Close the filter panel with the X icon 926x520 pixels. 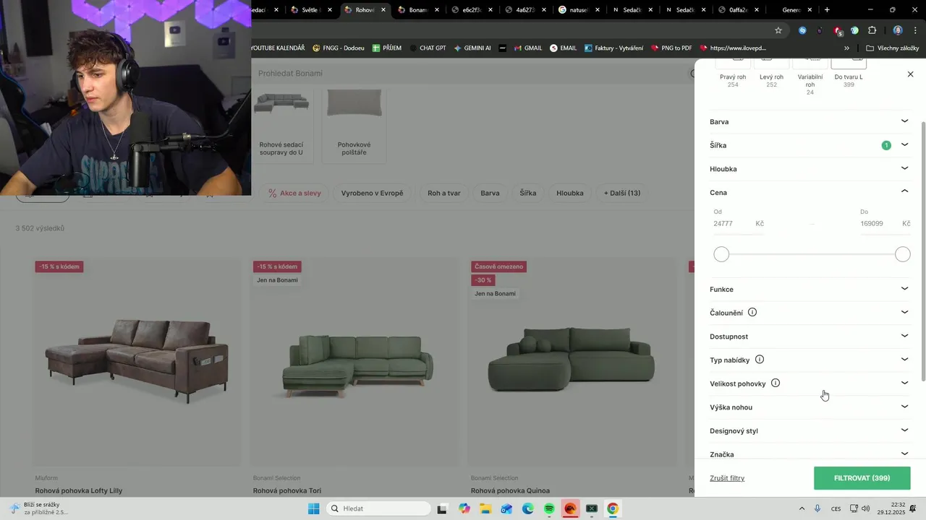pos(910,74)
